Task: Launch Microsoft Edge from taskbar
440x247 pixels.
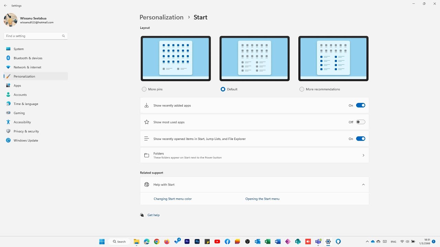Action: [x=147, y=242]
